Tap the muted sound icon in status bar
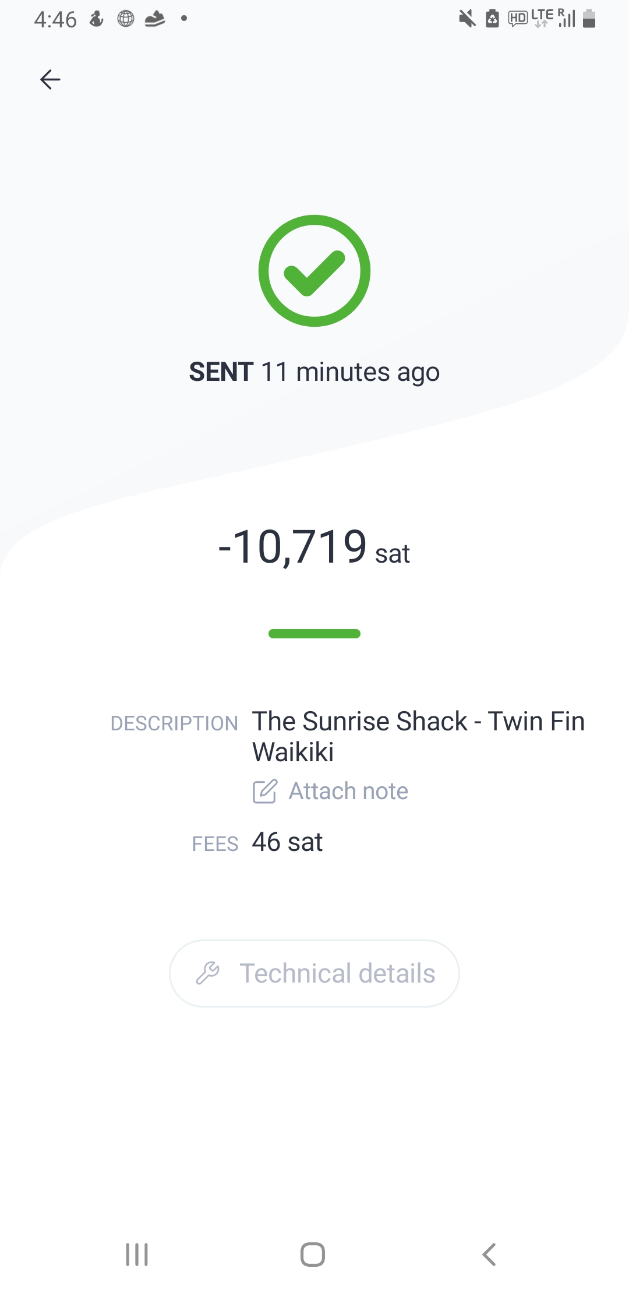Image resolution: width=629 pixels, height=1293 pixels. click(467, 19)
